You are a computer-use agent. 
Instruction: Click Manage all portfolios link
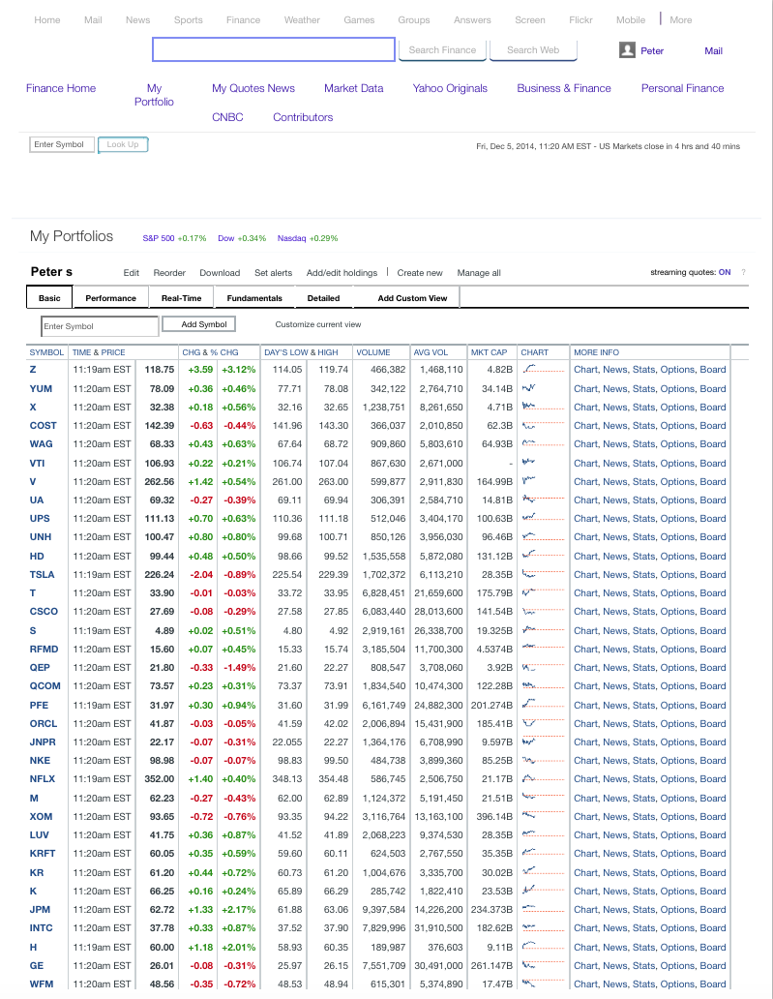479,273
